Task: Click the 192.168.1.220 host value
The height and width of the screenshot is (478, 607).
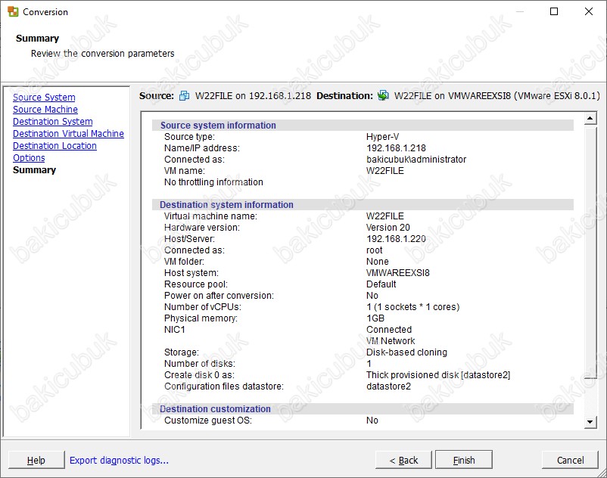Action: point(396,238)
